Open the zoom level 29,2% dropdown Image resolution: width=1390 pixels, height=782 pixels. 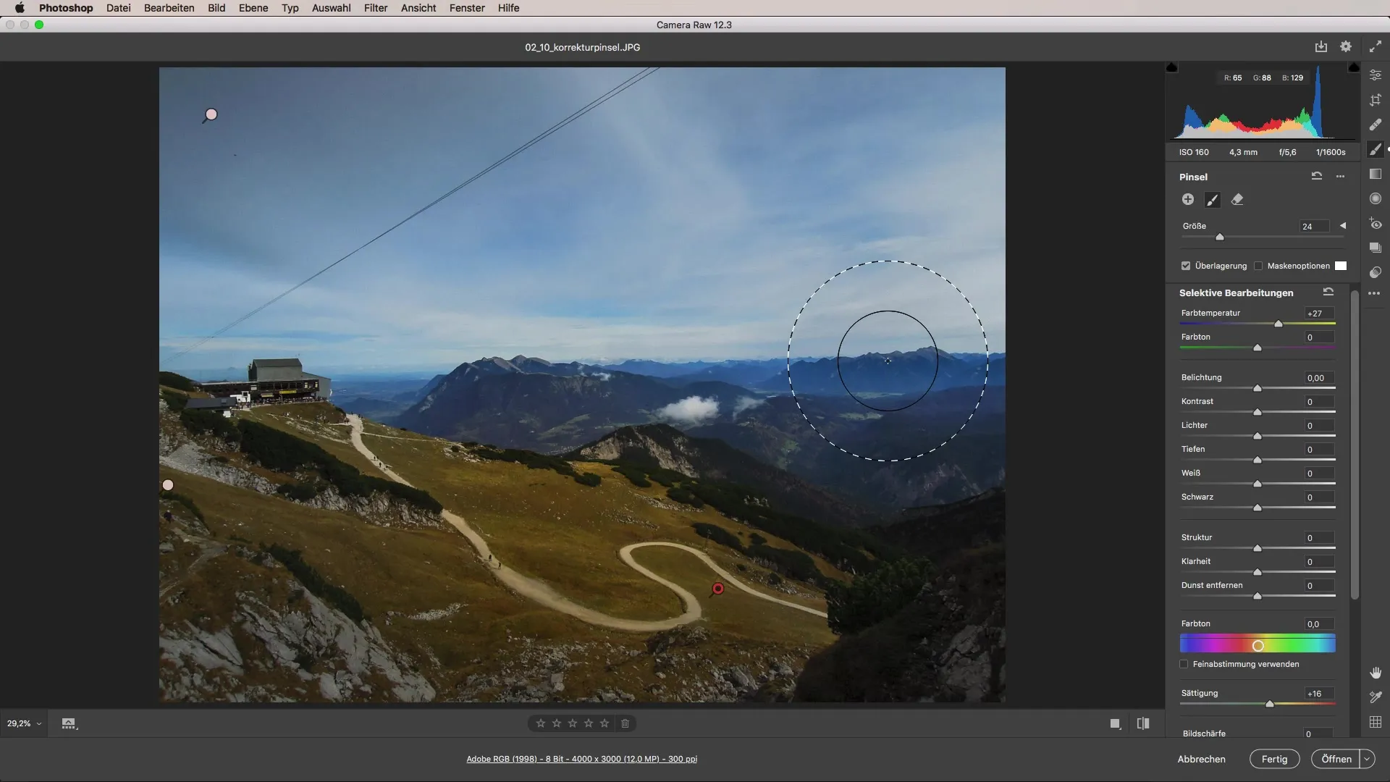tap(24, 723)
